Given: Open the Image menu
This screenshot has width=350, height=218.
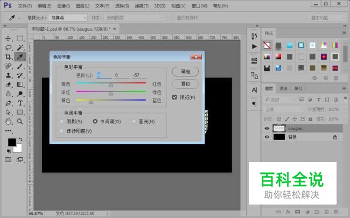Looking at the screenshot, I should pyautogui.click(x=64, y=6).
